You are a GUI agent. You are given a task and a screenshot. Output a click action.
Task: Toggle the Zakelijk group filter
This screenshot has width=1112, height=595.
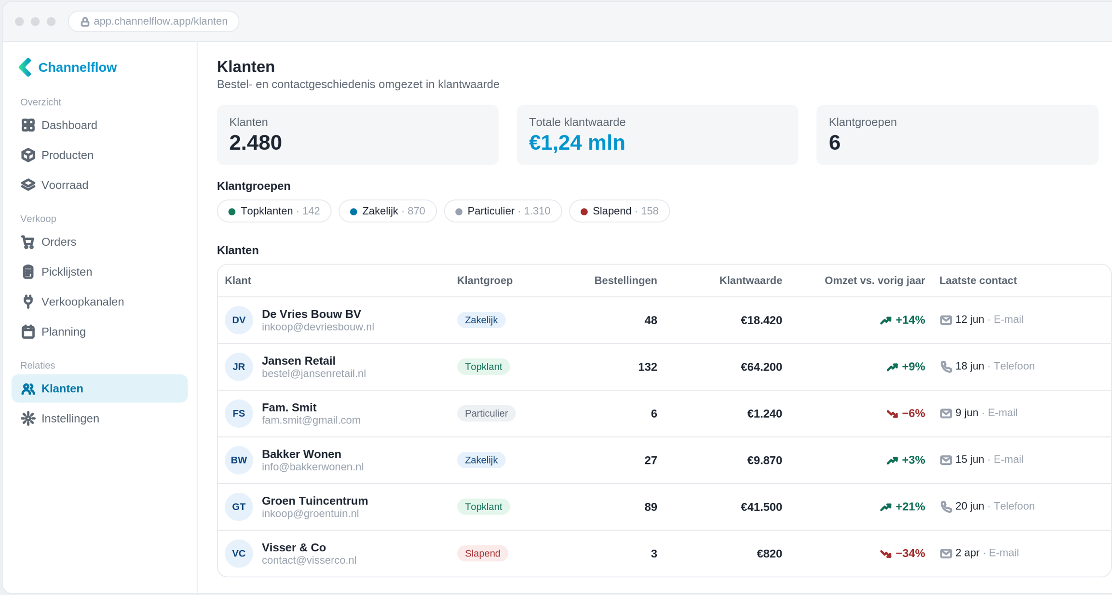387,211
